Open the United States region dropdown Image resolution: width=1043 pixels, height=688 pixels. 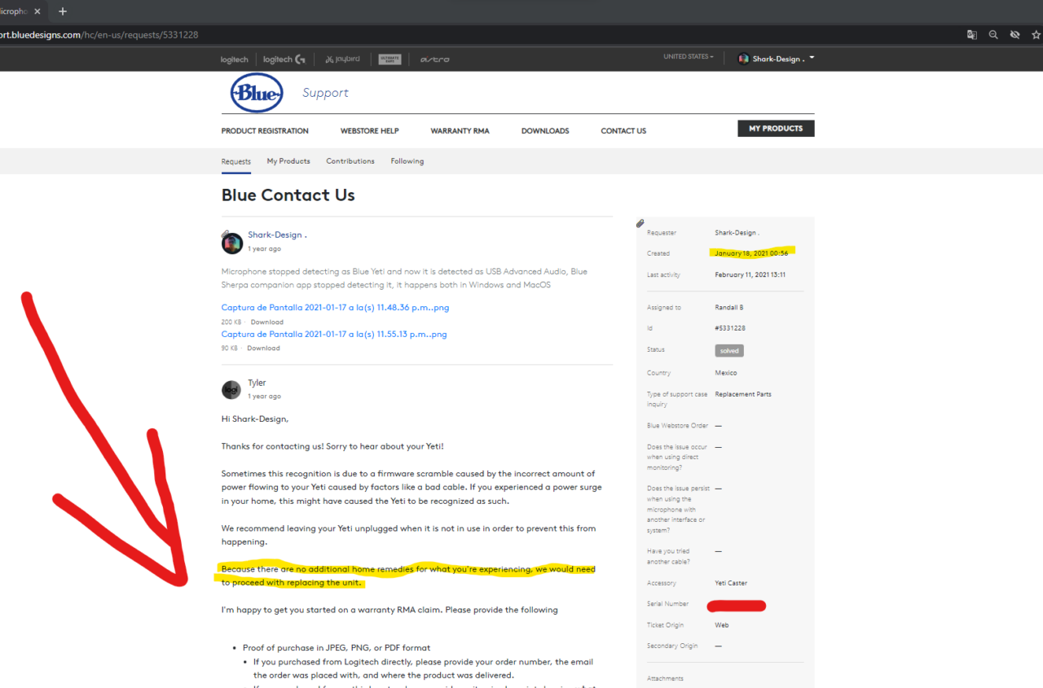click(x=689, y=57)
